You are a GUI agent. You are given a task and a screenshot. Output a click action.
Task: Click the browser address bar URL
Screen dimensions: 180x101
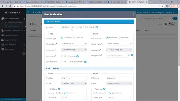[51, 6]
